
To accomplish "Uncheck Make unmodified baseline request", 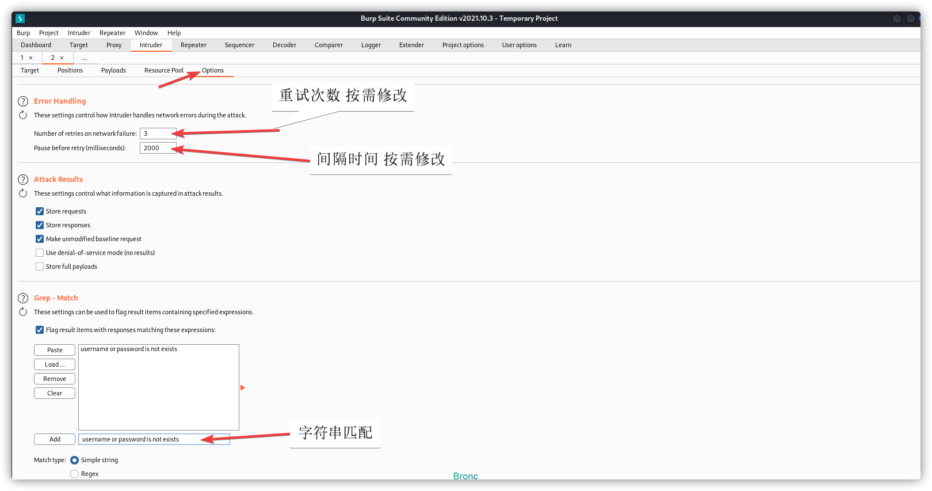I will click(x=40, y=239).
